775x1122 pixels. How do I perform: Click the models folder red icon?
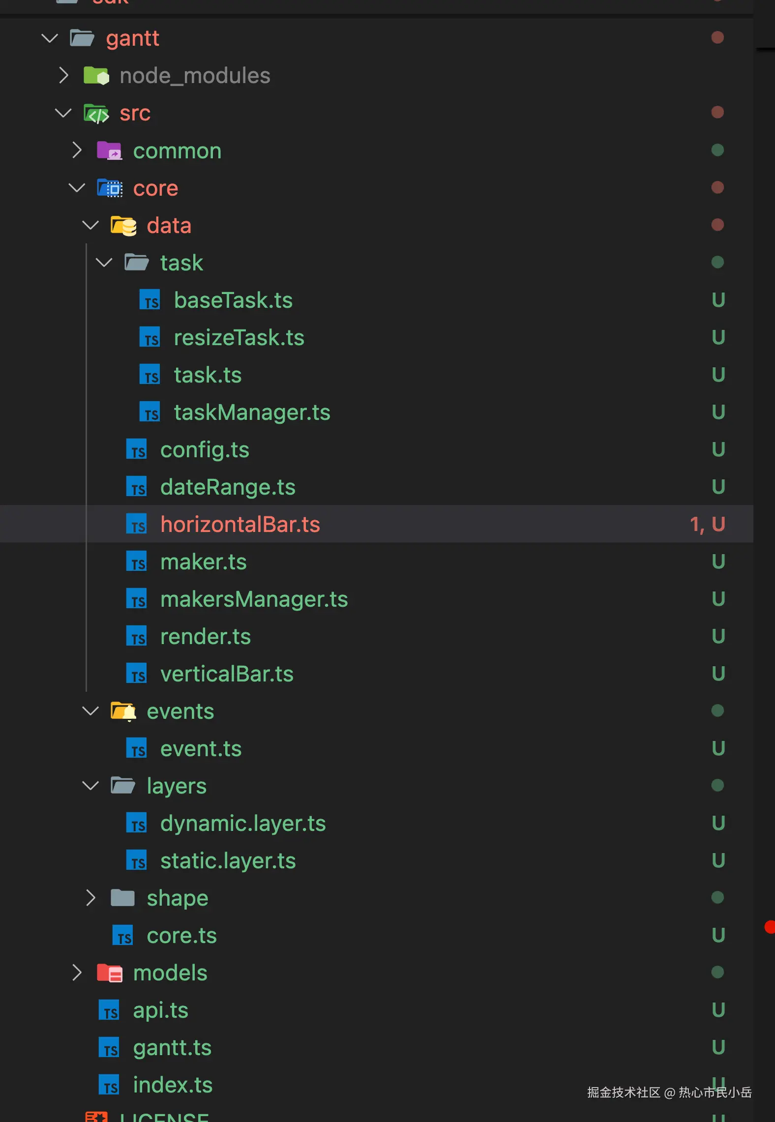pyautogui.click(x=109, y=973)
